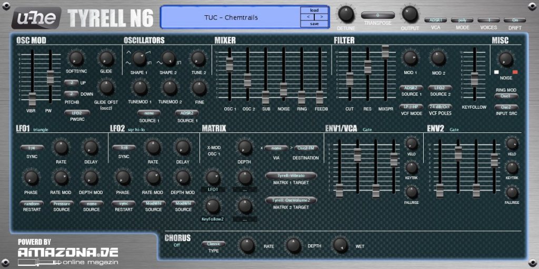Open matrix source LFO1 label

pos(213,189)
